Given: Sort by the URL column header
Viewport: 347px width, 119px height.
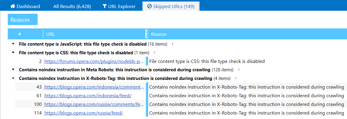Looking at the screenshot, I should (94, 34).
